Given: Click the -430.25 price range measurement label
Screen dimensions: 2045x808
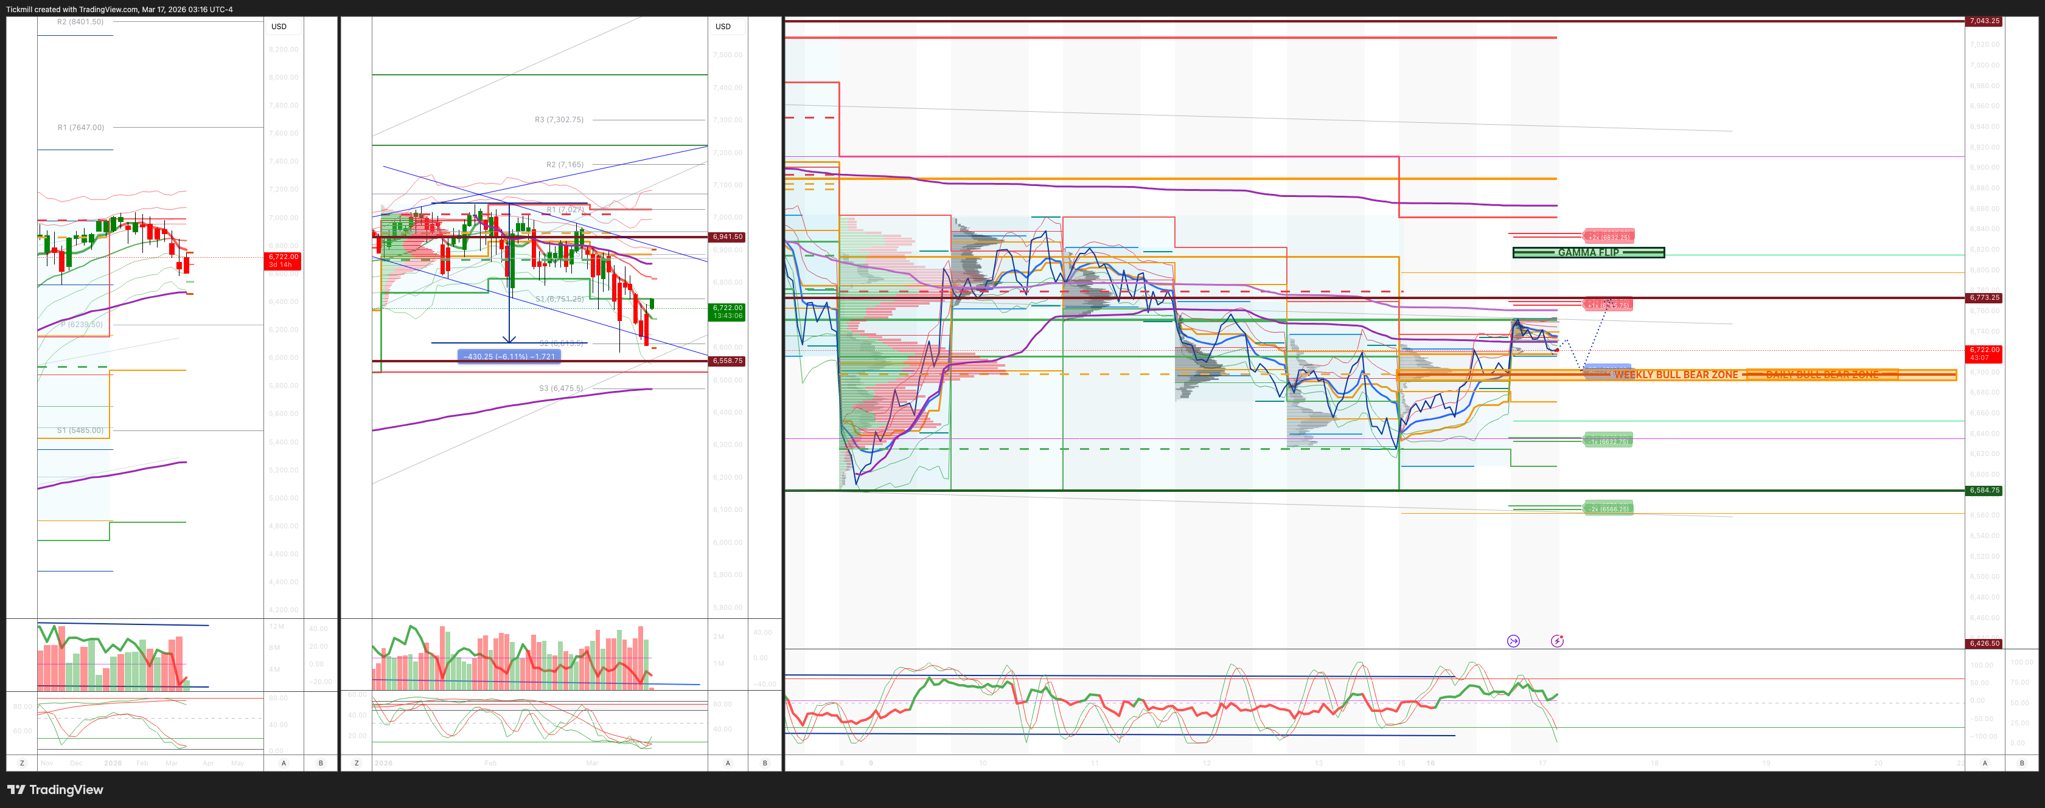Looking at the screenshot, I should point(509,357).
